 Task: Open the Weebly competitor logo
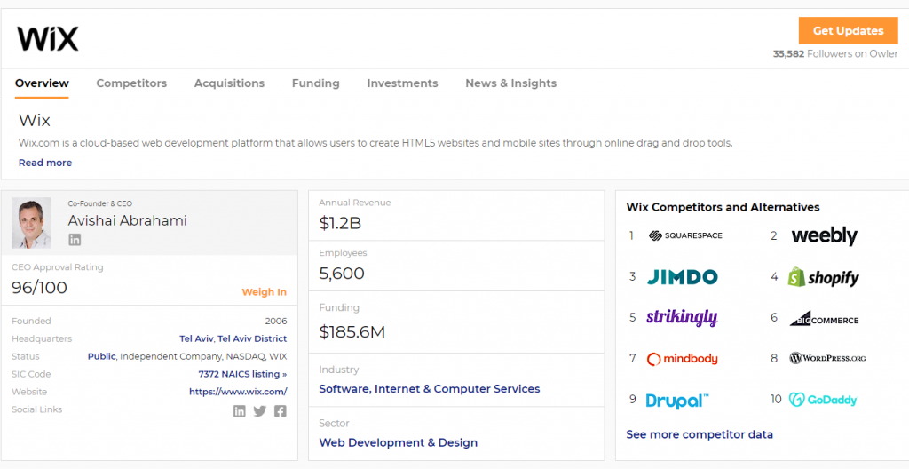[824, 235]
